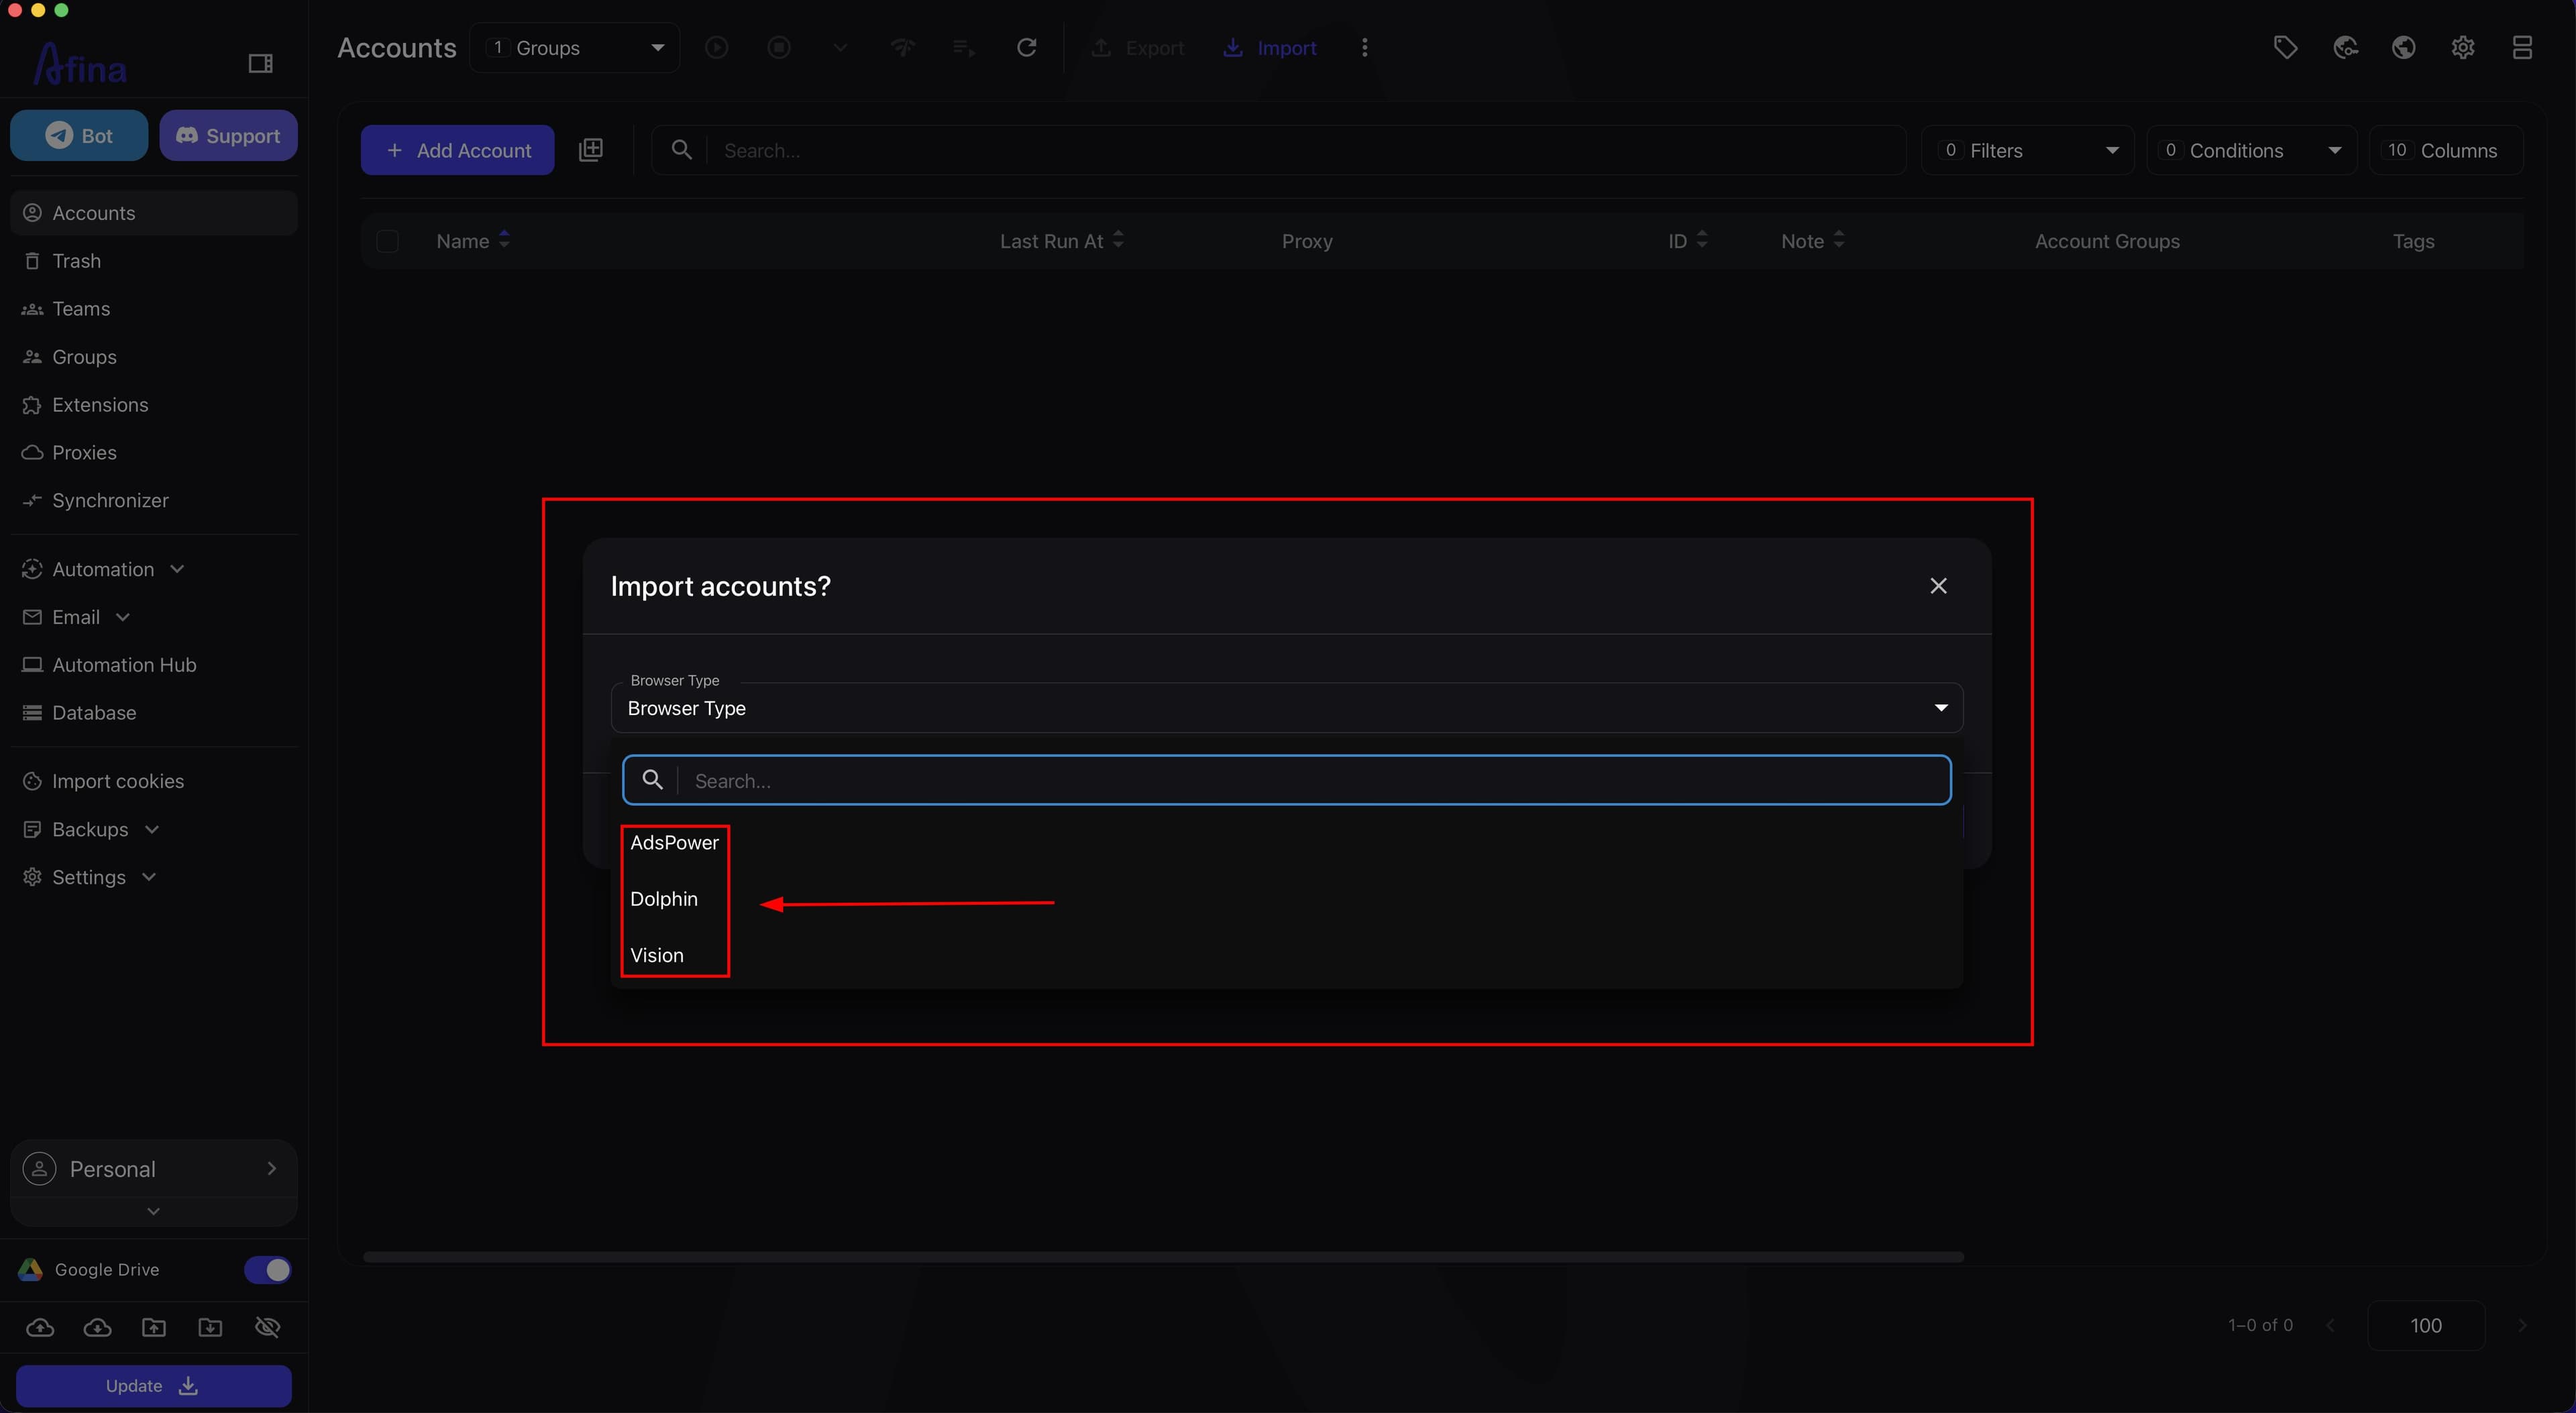Open the Discord Support button
Viewport: 2576px width, 1413px height.
(228, 135)
